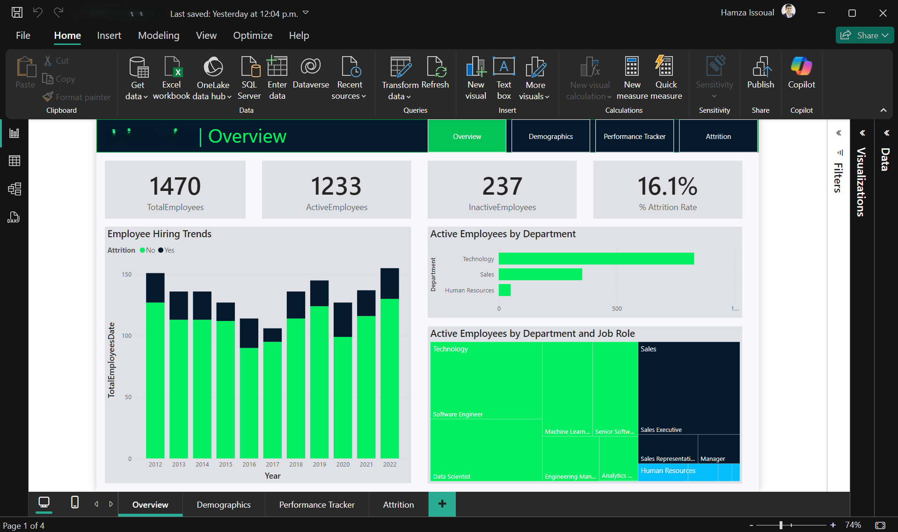Open DAX query view in sidebar
Image resolution: width=898 pixels, height=532 pixels.
(x=14, y=218)
